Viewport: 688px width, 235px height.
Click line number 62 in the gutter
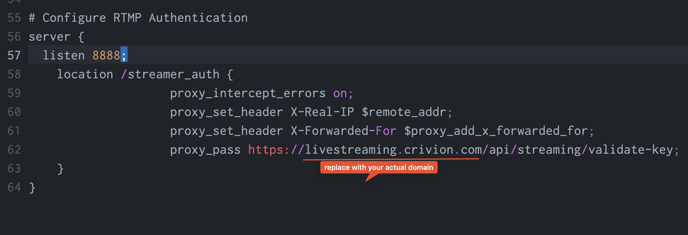click(14, 150)
